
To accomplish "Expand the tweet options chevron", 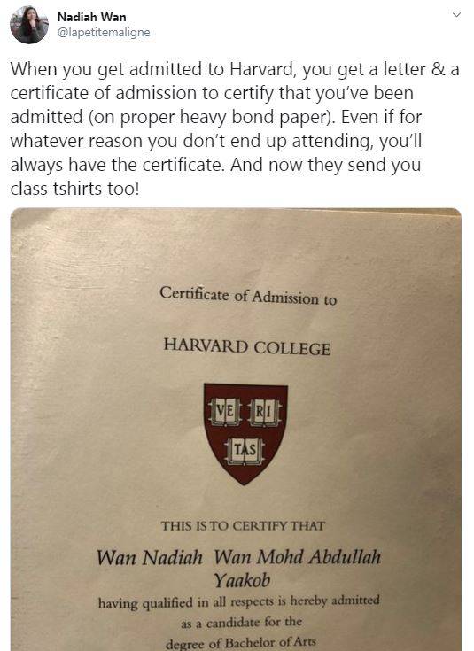I will (x=456, y=15).
